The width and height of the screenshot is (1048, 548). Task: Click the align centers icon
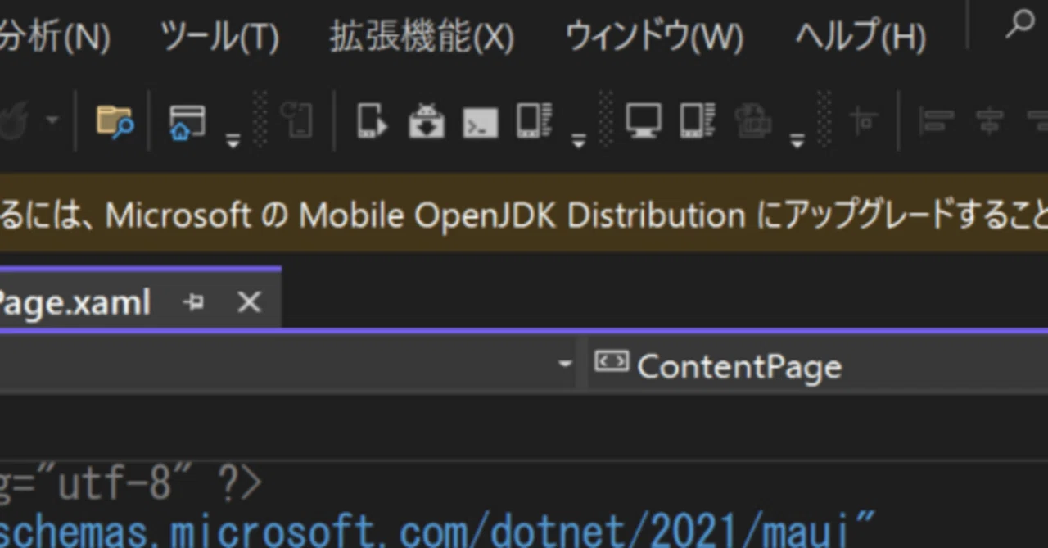(990, 121)
